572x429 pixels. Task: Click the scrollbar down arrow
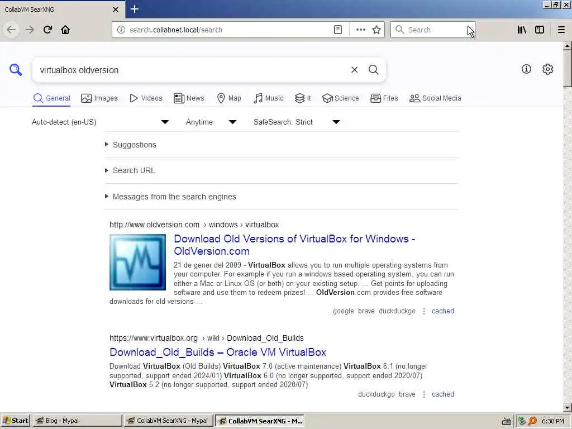(x=567, y=408)
